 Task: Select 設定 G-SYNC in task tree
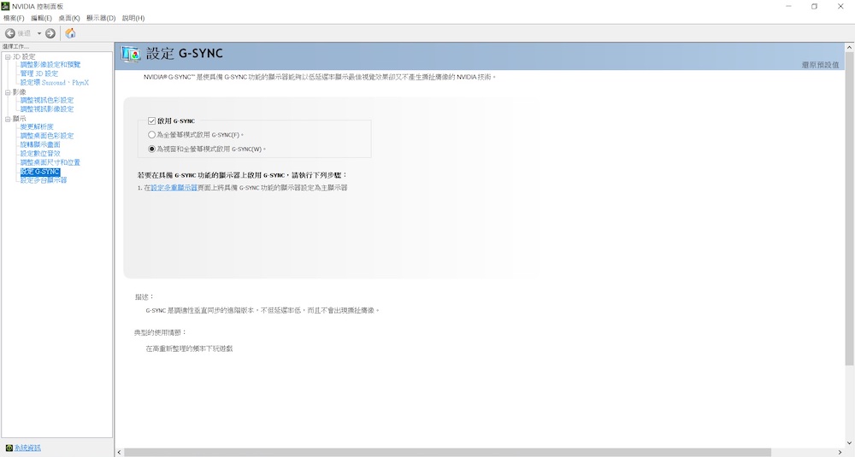[40, 172]
